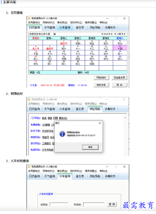This screenshot has width=156, height=214.
Task: Open the 太平洋电脑 link
Action: click(48, 150)
